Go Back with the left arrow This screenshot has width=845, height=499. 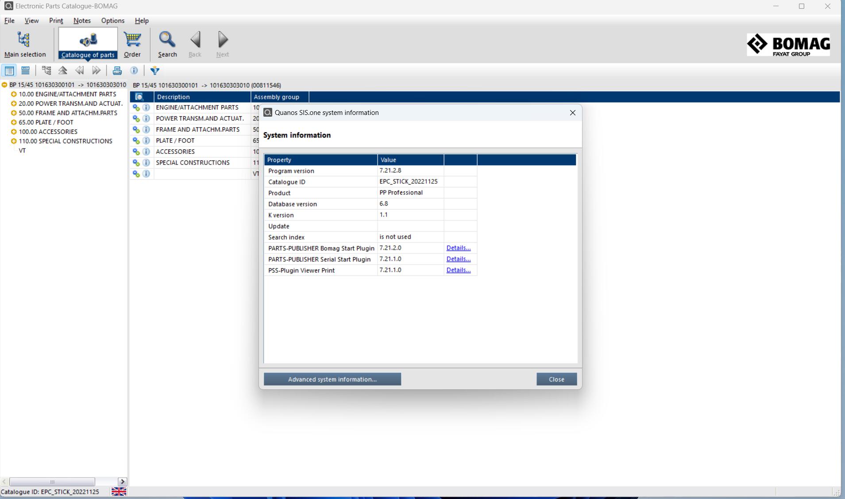(195, 44)
